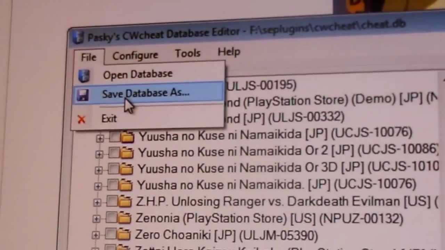Expand Zero Choaniki node
Image resolution: width=445 pixels, height=250 pixels.
click(96, 235)
